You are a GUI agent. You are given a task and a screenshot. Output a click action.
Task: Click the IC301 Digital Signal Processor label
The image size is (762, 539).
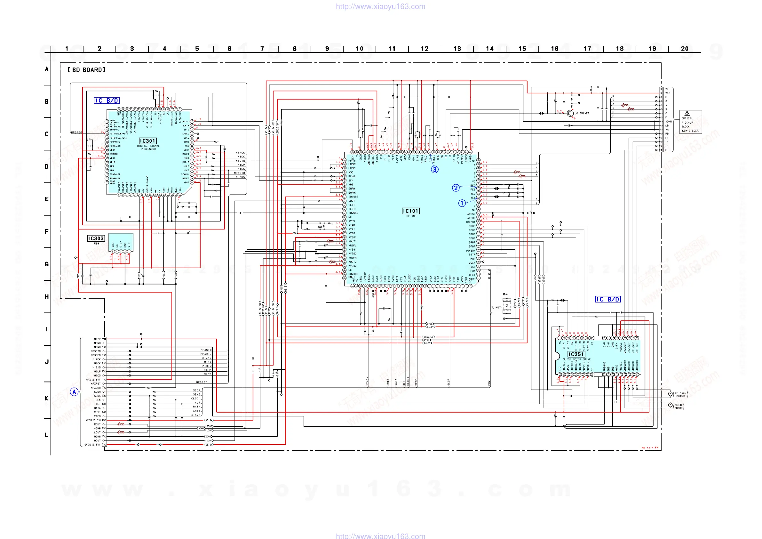tap(148, 141)
